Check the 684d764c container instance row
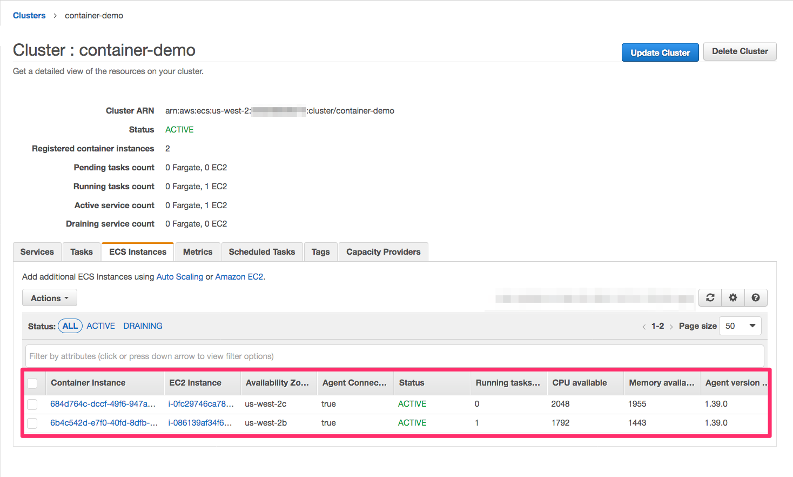Viewport: 793px width, 477px height. point(32,404)
